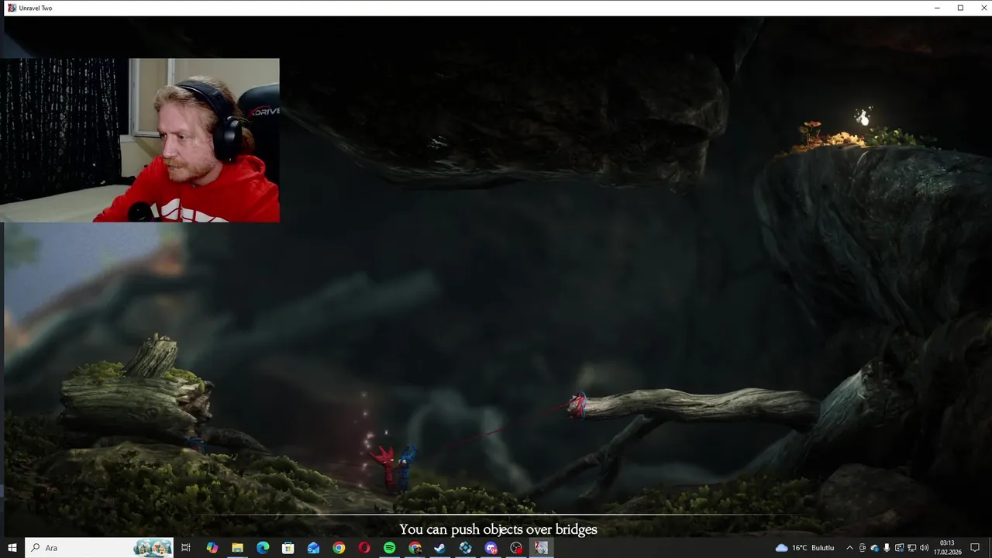Click the display settings tray icon with blue dot
992x558 pixels.
point(899,548)
